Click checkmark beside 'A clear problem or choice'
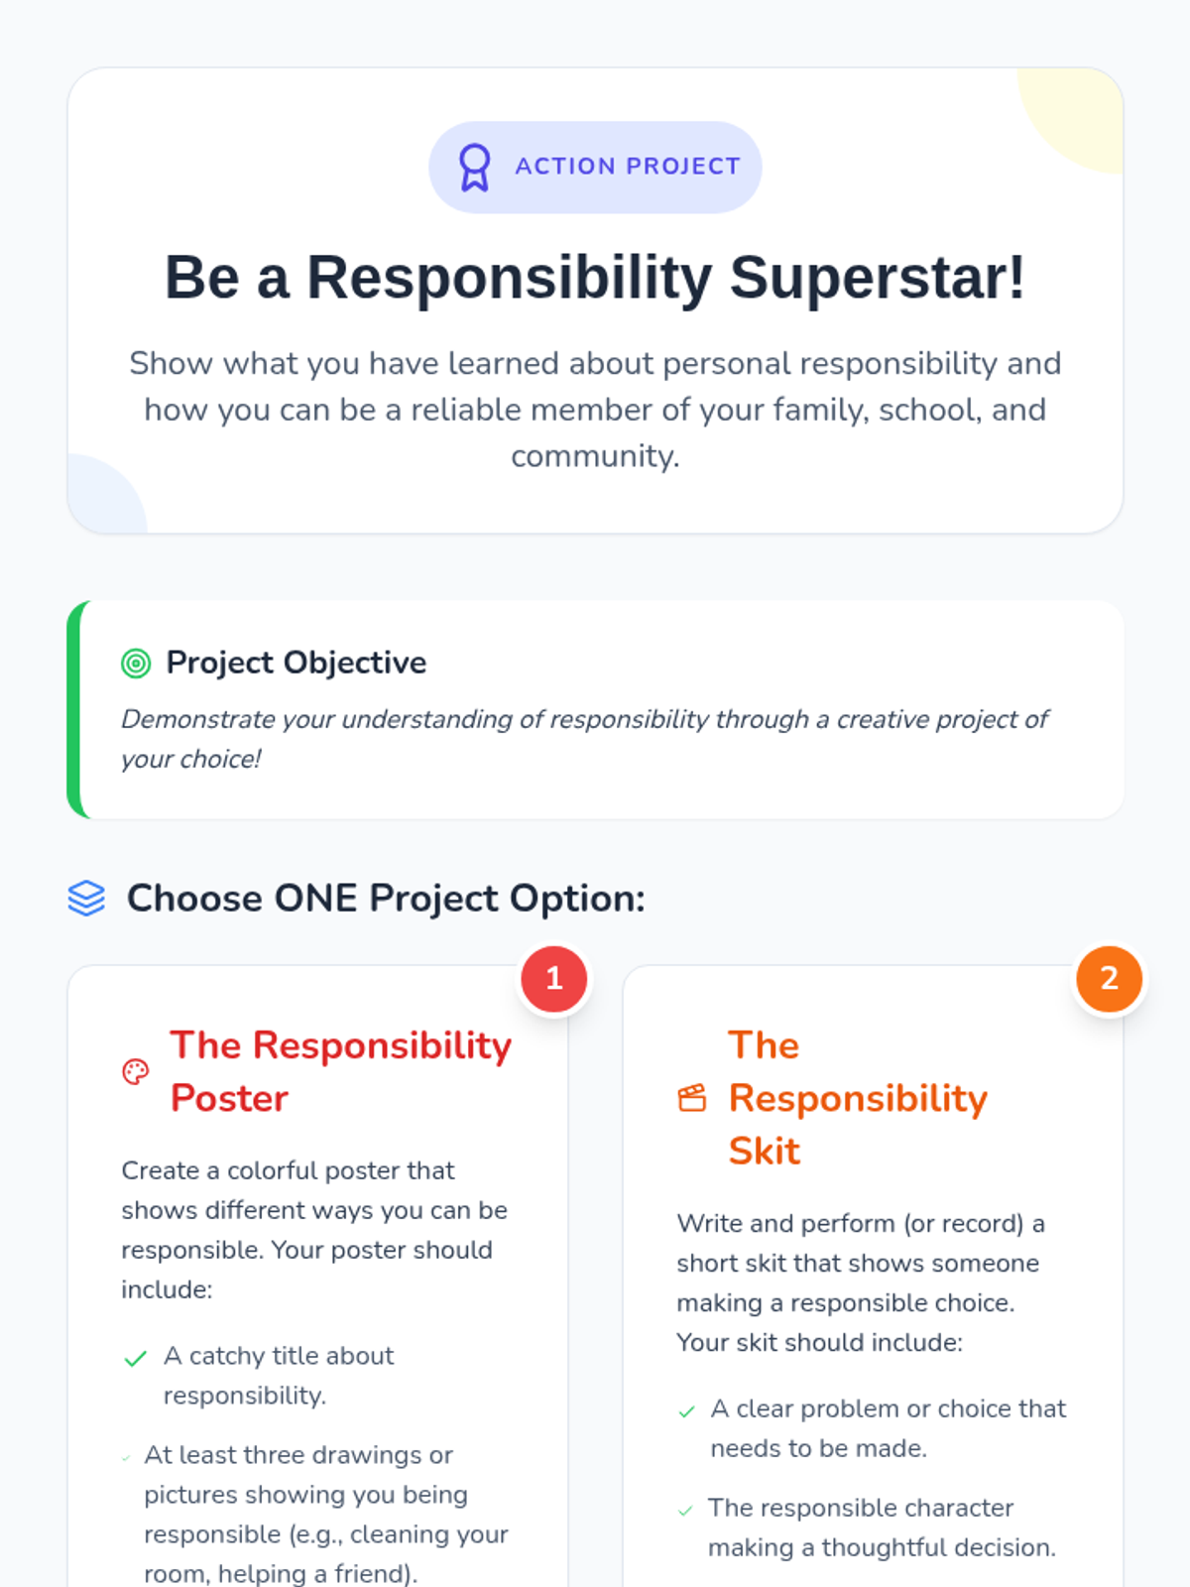Image resolution: width=1190 pixels, height=1587 pixels. pyautogui.click(x=687, y=1411)
